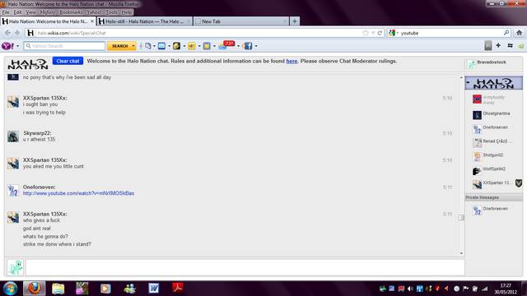Viewport: 527px width, 296px height.
Task: Click the rearrange arrows icon on Yahoo toolbar
Action: coord(510,45)
